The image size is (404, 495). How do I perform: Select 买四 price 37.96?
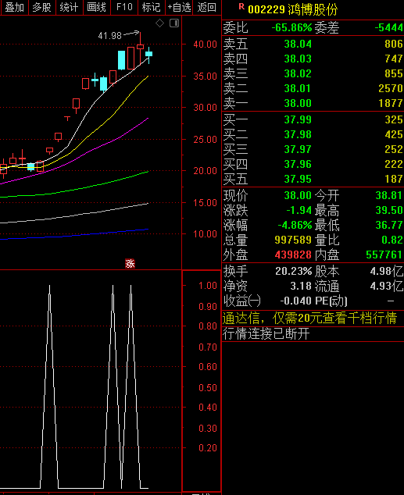298,164
